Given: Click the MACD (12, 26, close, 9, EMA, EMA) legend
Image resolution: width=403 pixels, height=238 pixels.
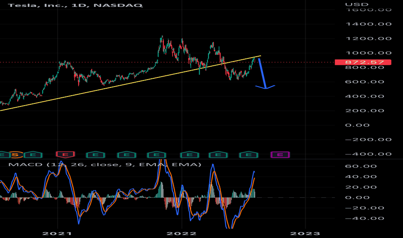Looking at the screenshot, I should coord(105,164).
